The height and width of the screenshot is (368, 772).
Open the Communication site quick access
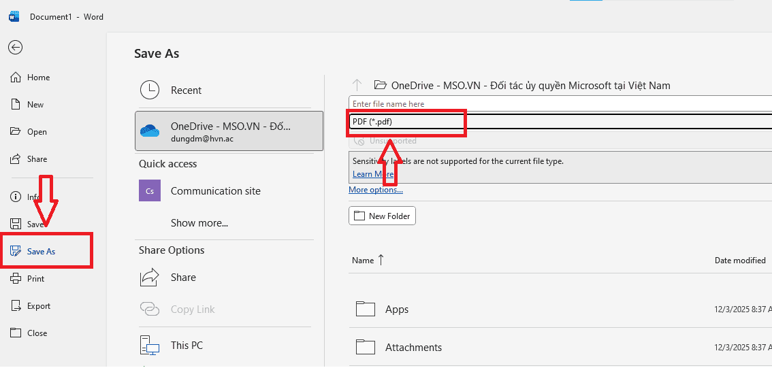pos(215,191)
